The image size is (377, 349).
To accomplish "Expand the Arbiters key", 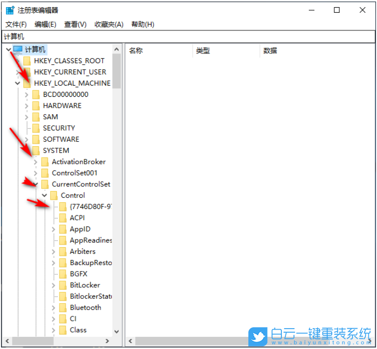I will (53, 252).
